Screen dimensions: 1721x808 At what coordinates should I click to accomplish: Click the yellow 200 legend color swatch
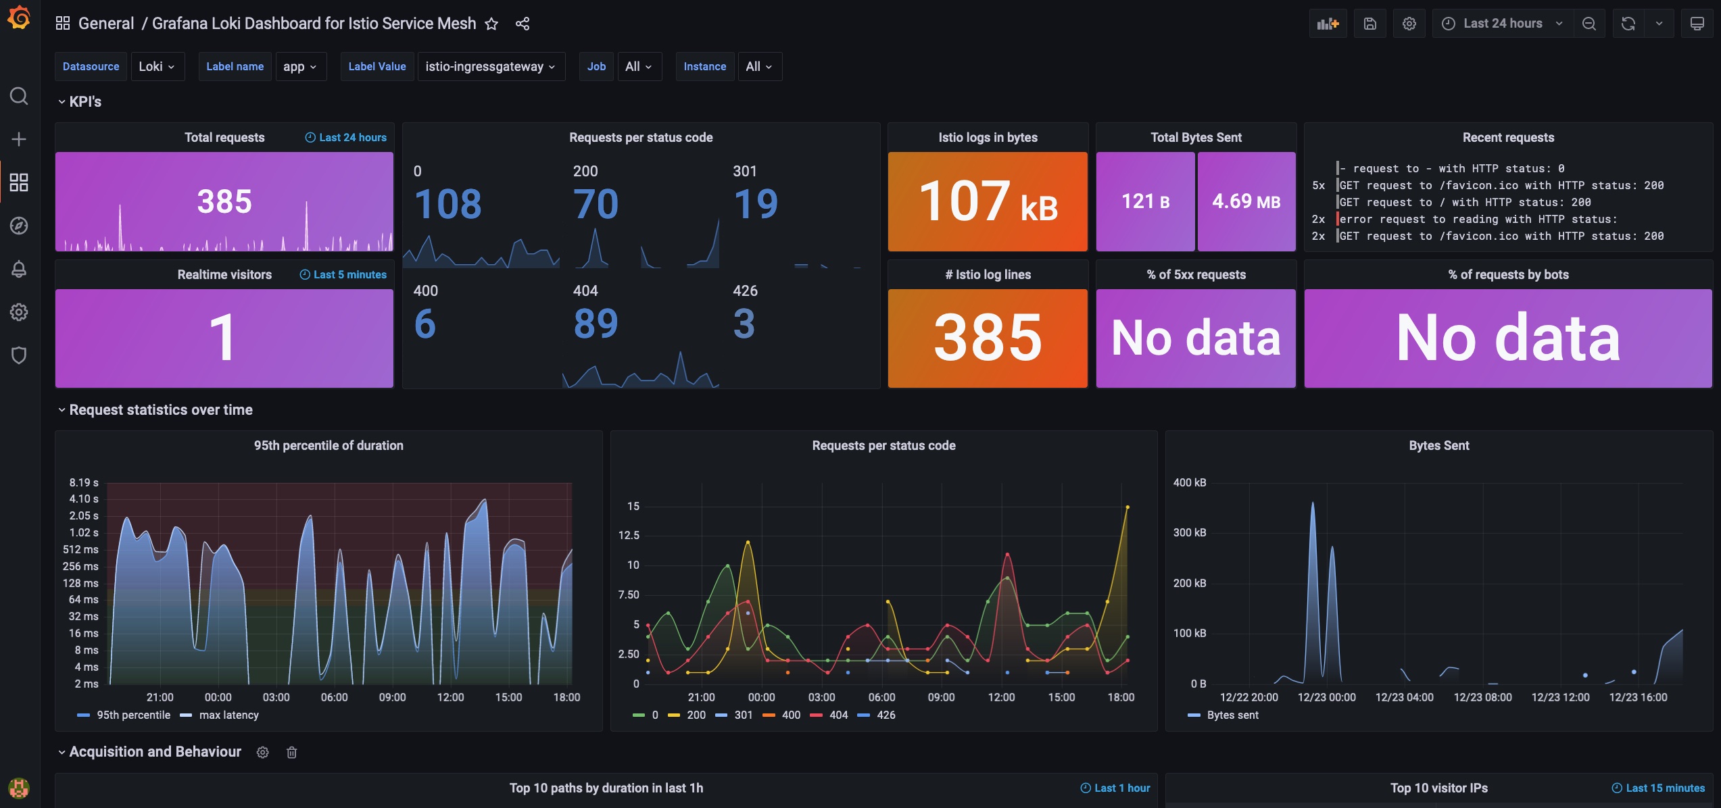[673, 715]
